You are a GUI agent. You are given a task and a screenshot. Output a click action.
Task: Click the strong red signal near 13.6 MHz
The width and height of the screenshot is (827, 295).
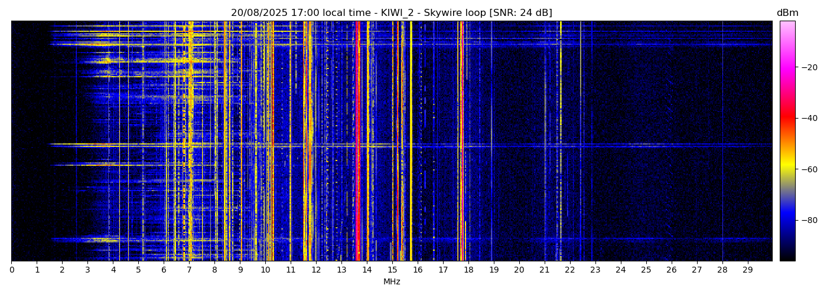(x=357, y=142)
